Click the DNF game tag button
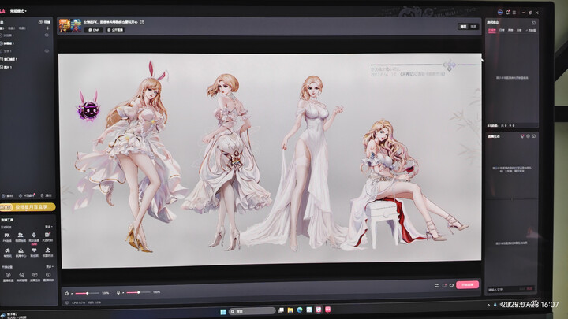 coord(93,29)
